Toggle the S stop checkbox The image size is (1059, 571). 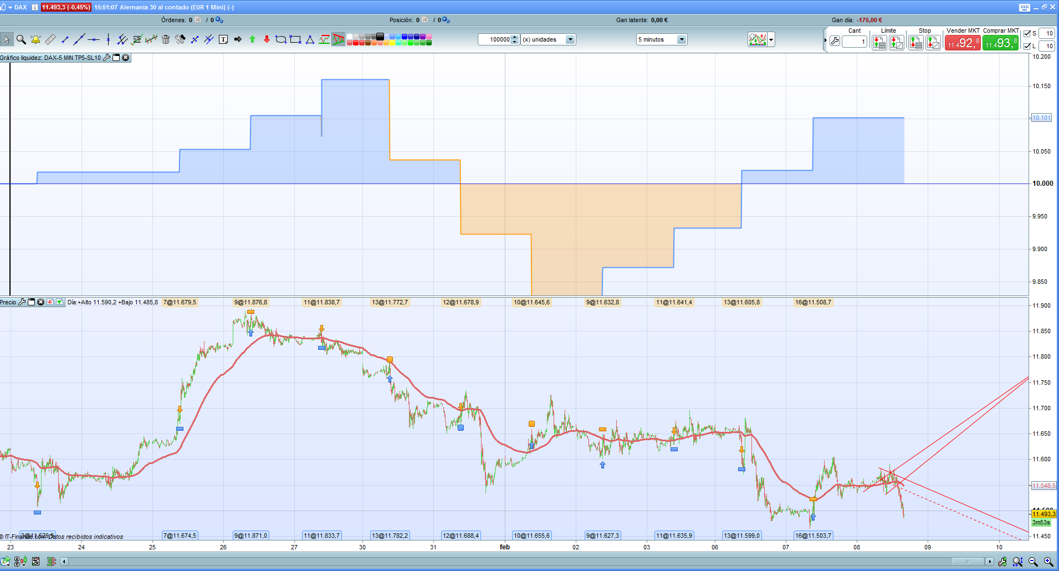pos(1027,33)
